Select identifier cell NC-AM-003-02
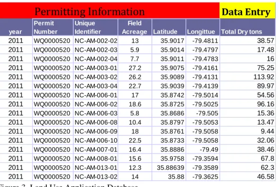 pyautogui.click(x=95, y=77)
